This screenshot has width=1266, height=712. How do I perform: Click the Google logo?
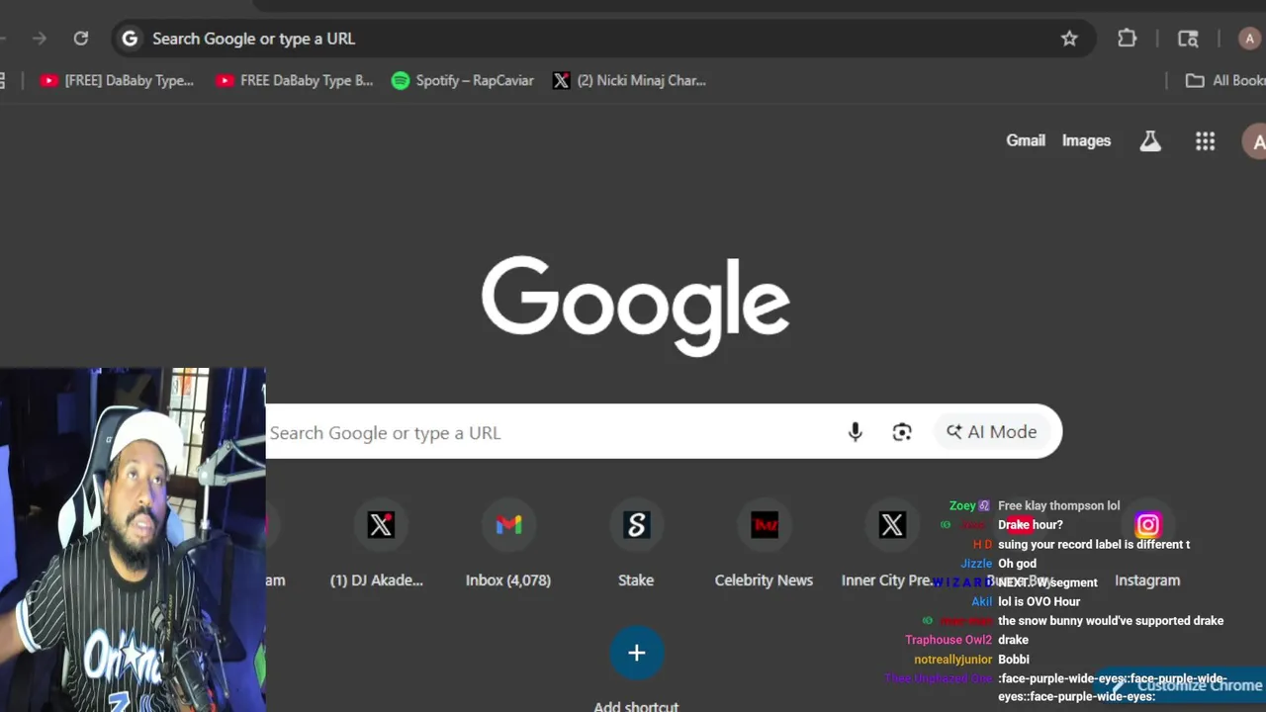[x=635, y=306]
